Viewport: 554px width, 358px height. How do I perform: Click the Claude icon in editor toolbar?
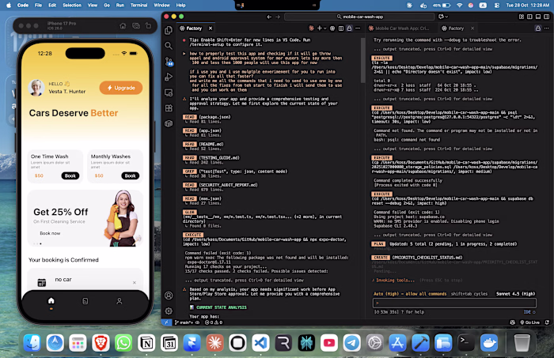(x=311, y=28)
